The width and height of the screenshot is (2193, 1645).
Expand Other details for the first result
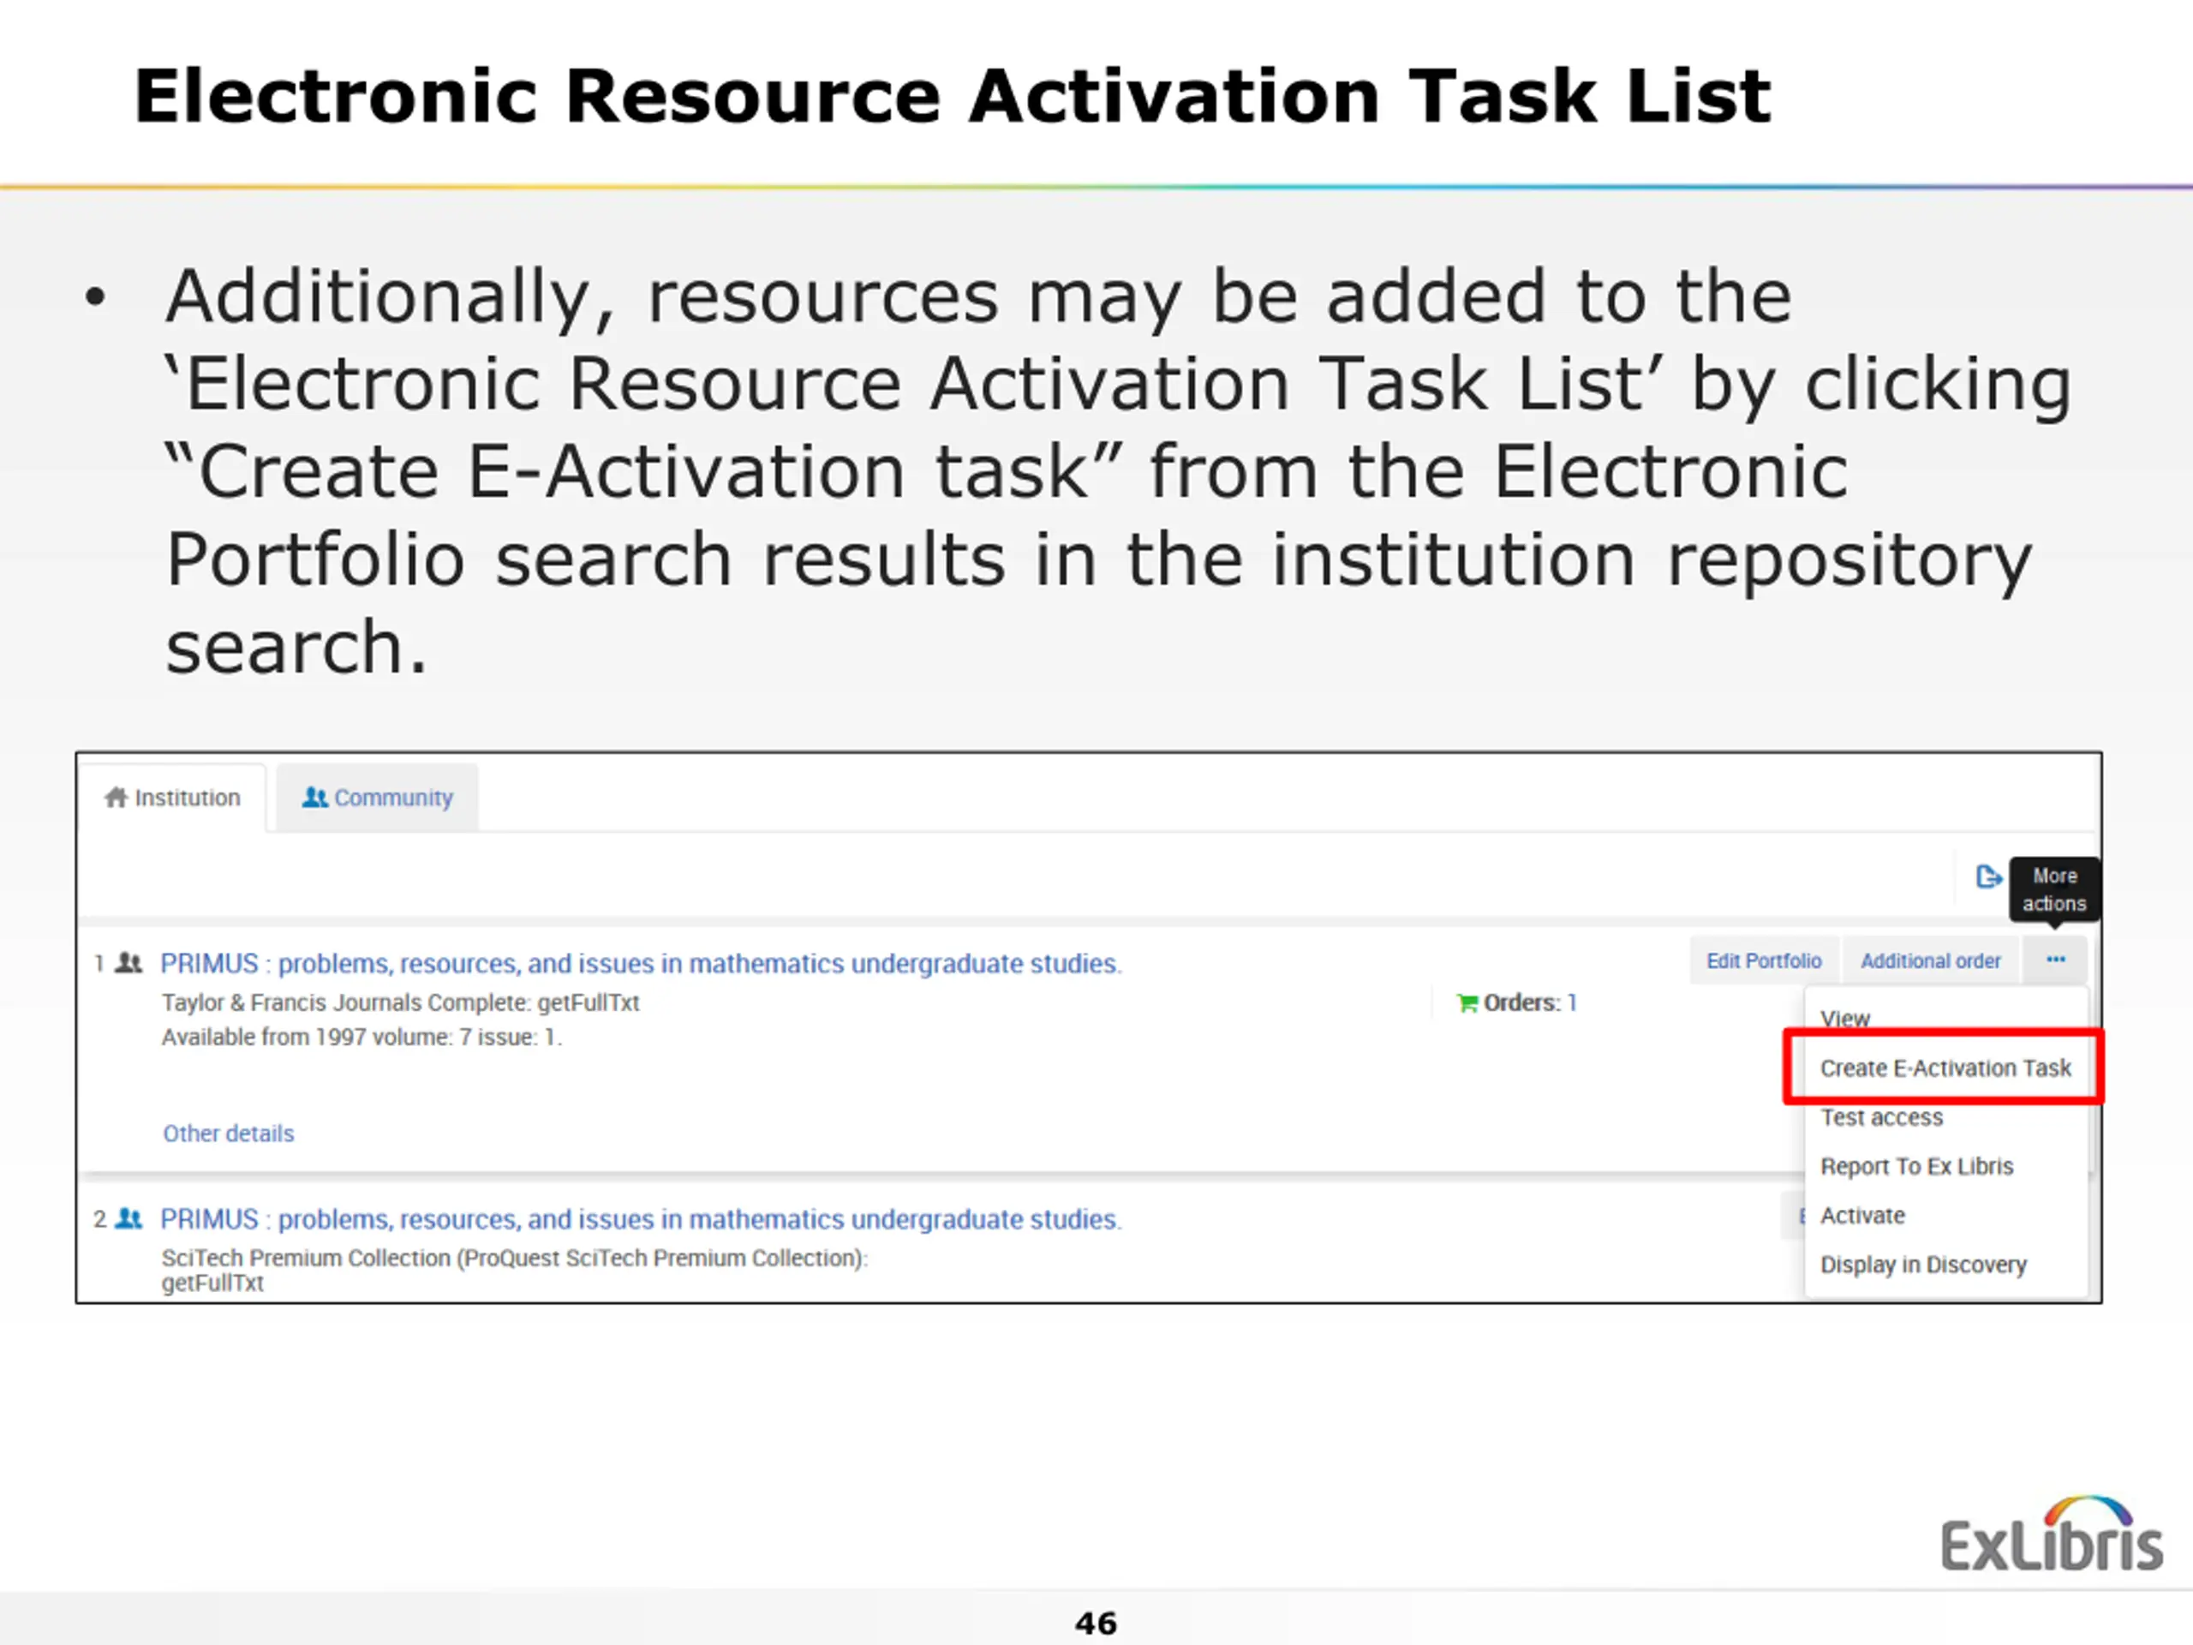(x=228, y=1134)
